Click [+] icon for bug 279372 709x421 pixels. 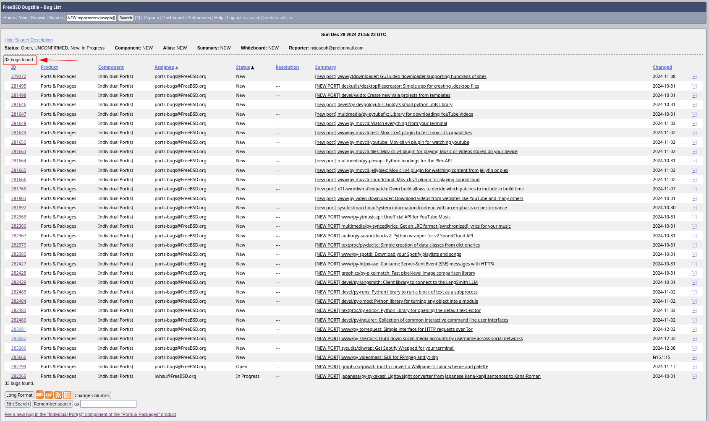(694, 77)
